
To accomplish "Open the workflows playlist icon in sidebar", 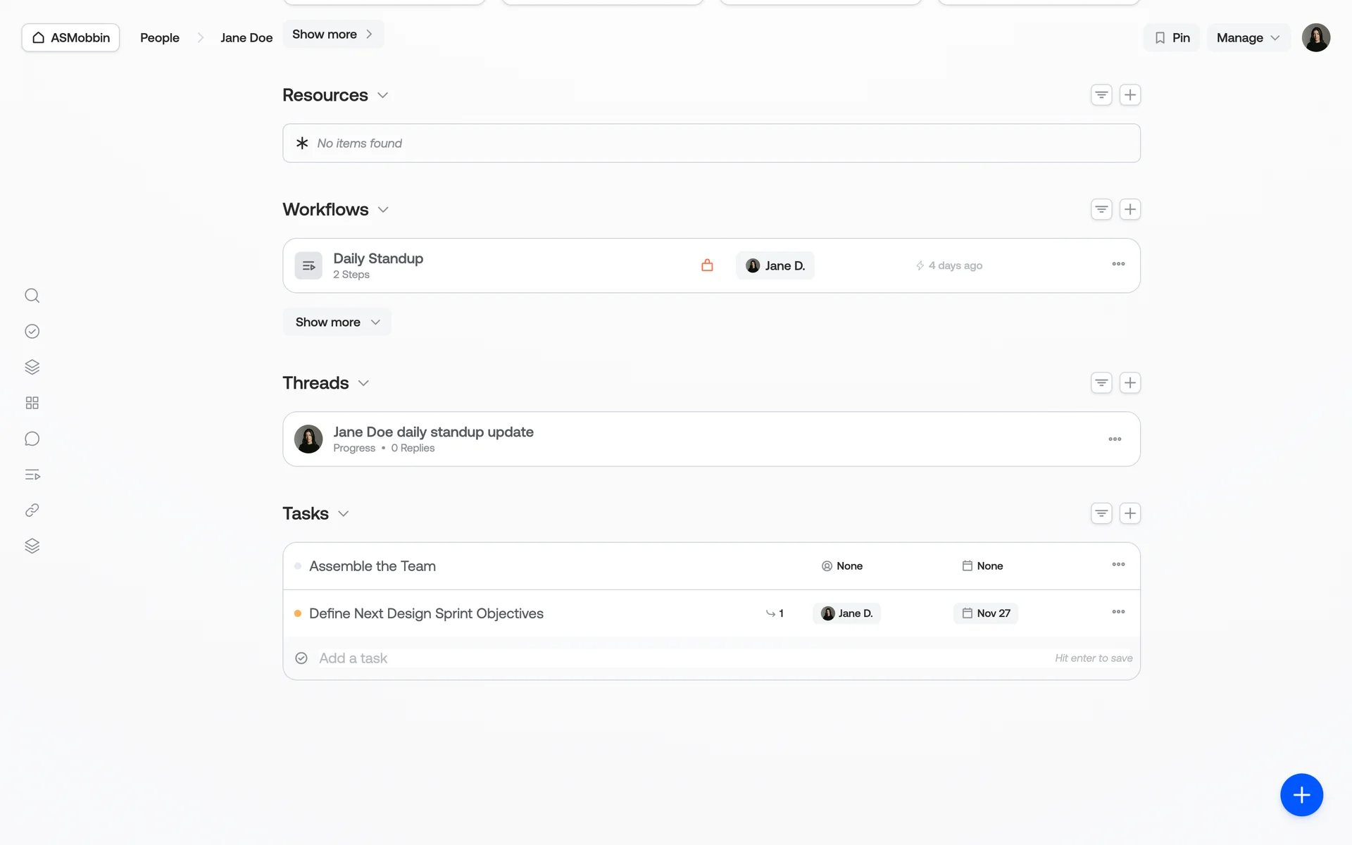I will [32, 475].
